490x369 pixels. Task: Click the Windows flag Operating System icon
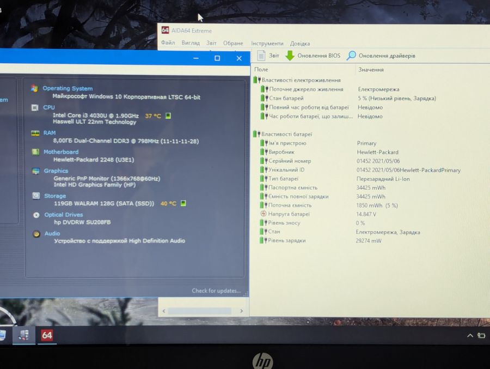coord(34,89)
